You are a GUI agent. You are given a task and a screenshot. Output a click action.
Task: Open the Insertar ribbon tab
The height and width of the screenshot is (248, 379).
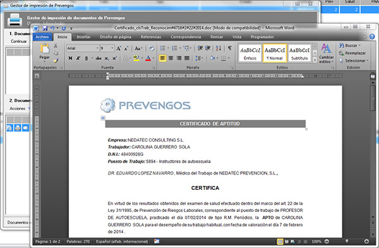pos(83,37)
